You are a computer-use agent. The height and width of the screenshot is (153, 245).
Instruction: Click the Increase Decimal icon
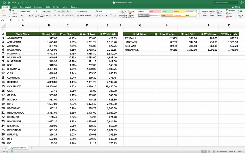111,15
